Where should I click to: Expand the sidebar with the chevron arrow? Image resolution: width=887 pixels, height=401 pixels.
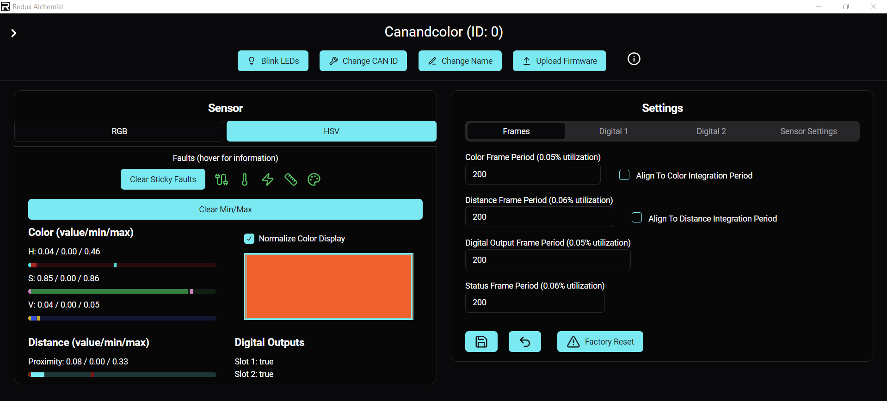click(x=14, y=33)
